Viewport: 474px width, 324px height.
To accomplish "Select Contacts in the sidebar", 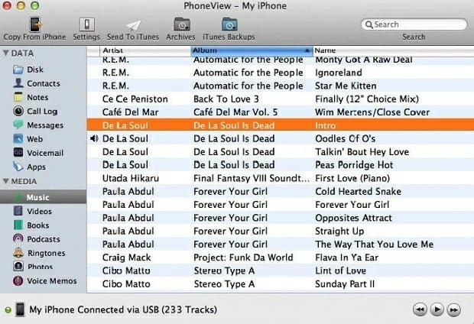I will (43, 83).
